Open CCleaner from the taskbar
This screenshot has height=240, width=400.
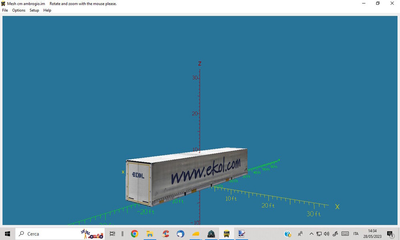165,234
